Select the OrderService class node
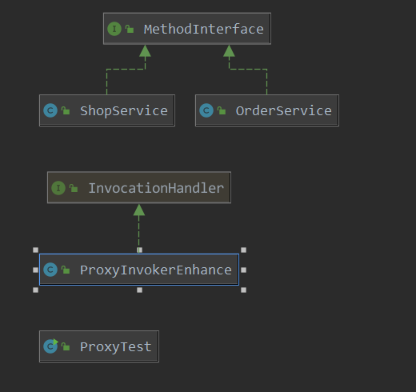The height and width of the screenshot is (392, 416). 267,110
